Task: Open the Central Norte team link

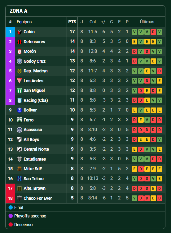Action: click(x=36, y=149)
